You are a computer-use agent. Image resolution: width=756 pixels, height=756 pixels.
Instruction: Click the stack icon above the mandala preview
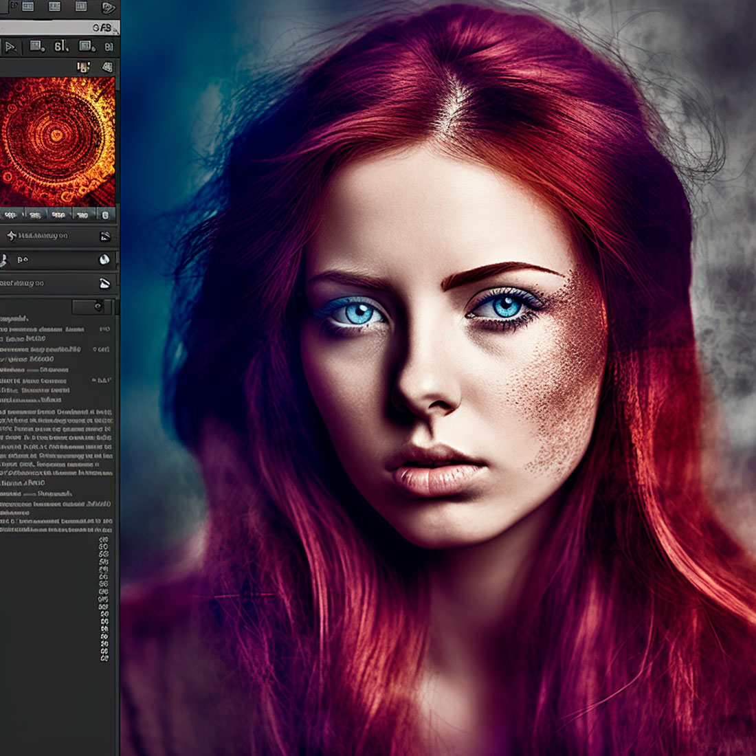tap(107, 67)
